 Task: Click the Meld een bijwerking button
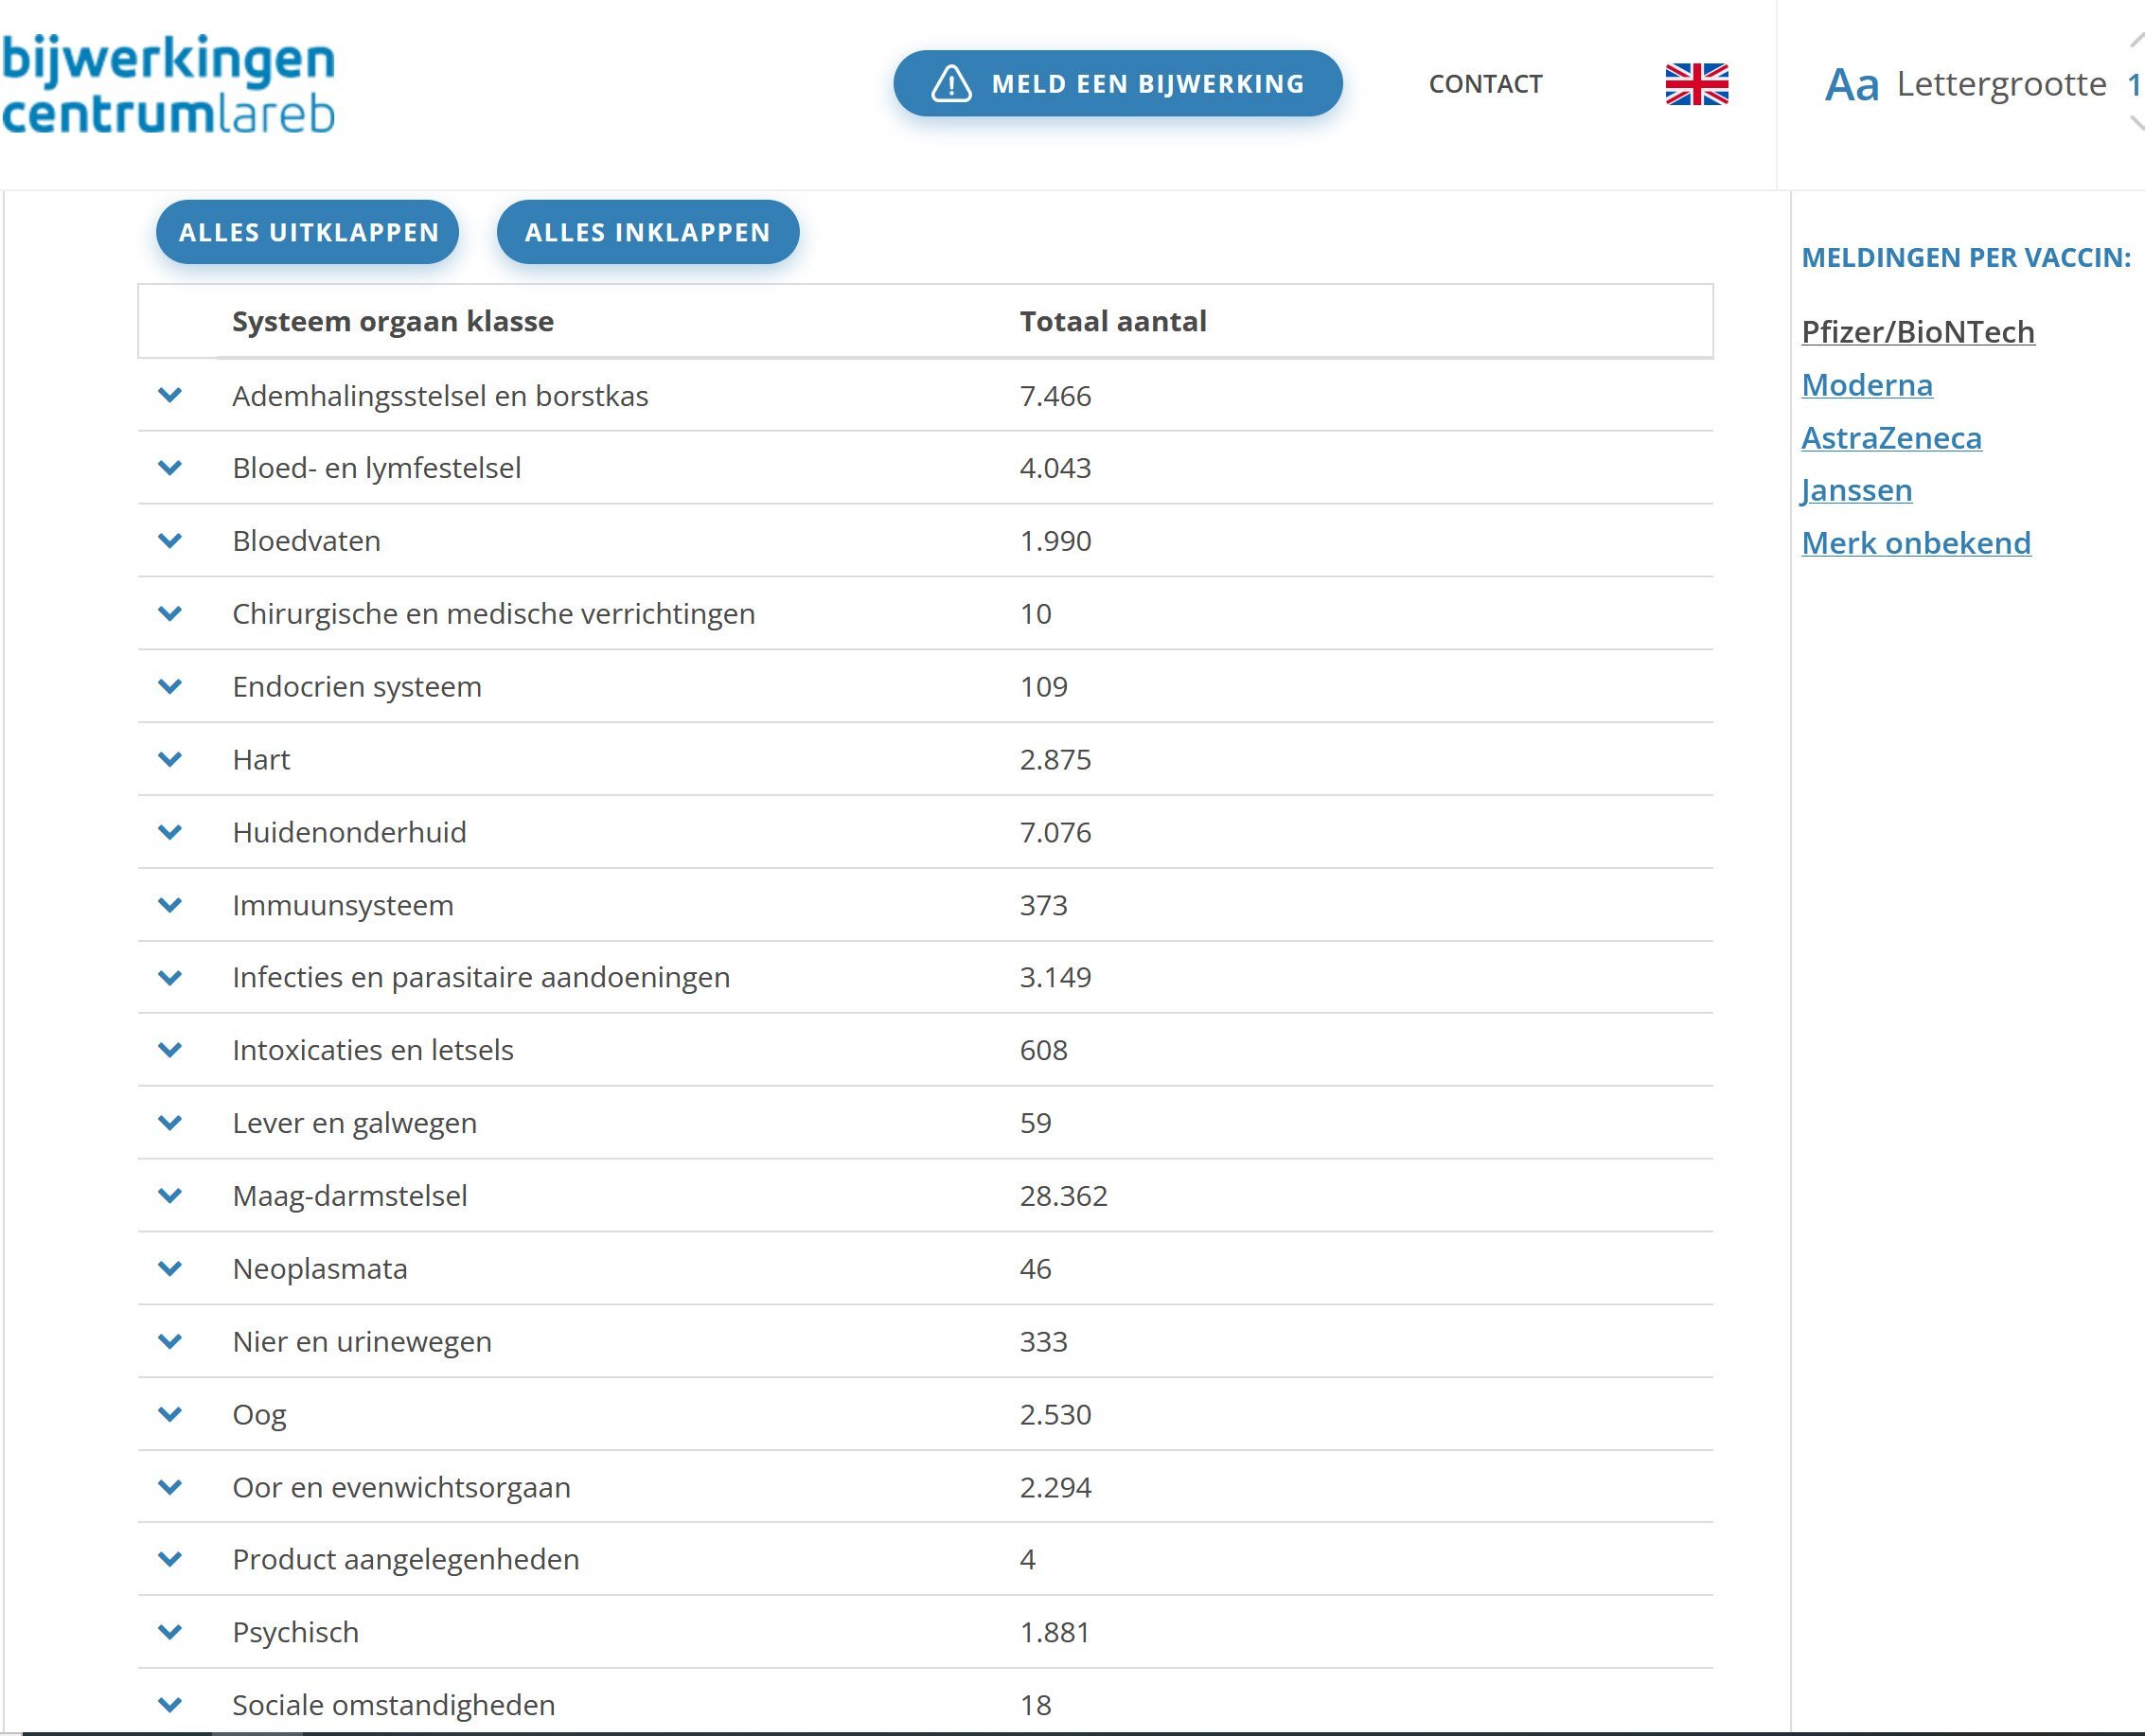pyautogui.click(x=1117, y=84)
